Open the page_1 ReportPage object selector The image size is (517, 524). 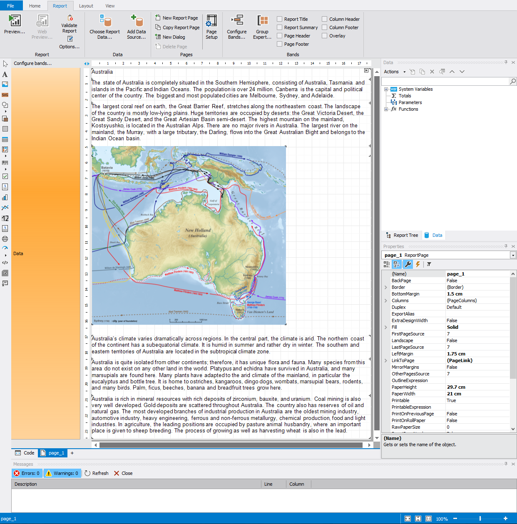tap(449, 255)
